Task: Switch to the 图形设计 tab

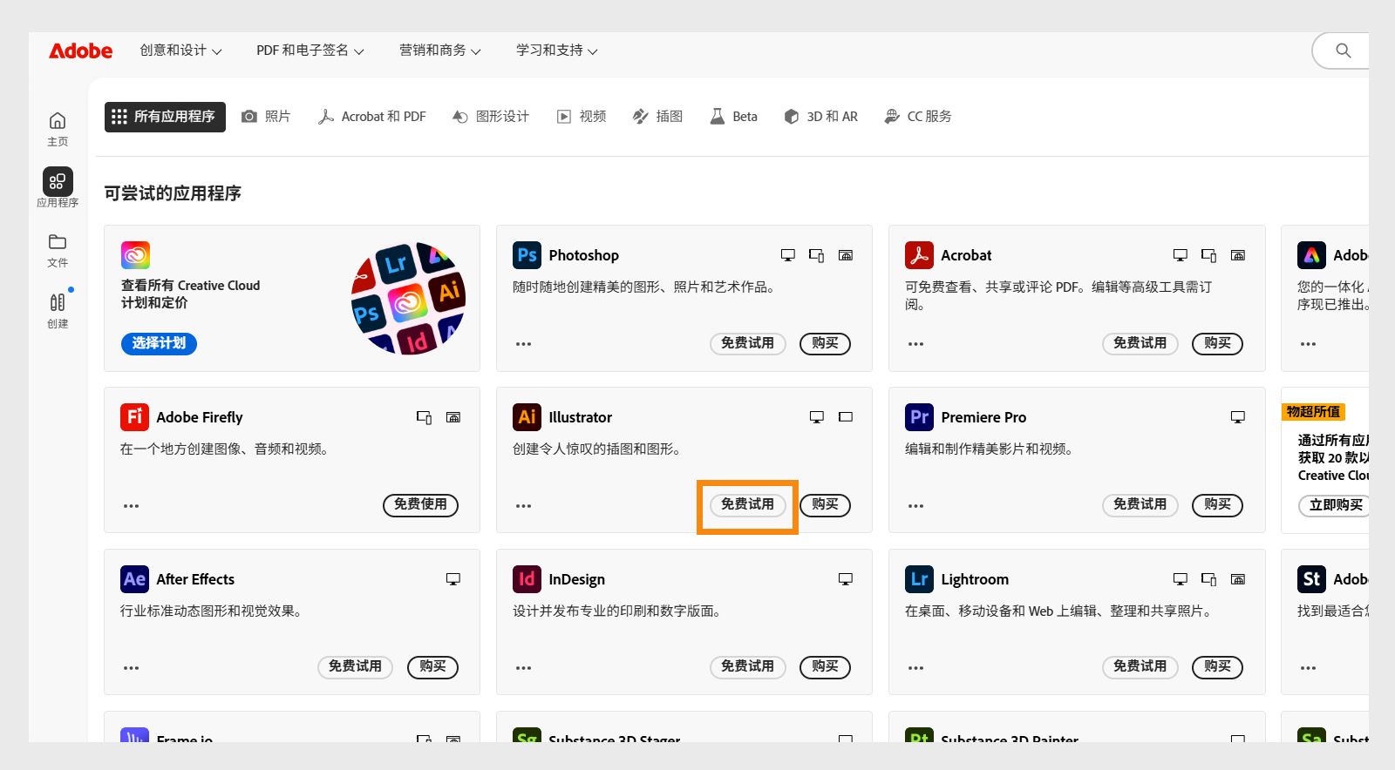Action: [x=491, y=117]
